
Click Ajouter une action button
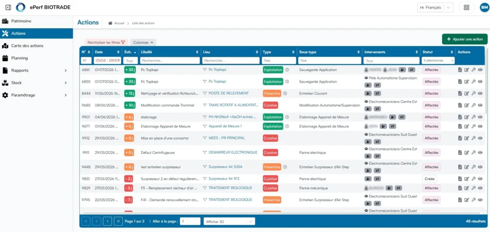(x=464, y=39)
